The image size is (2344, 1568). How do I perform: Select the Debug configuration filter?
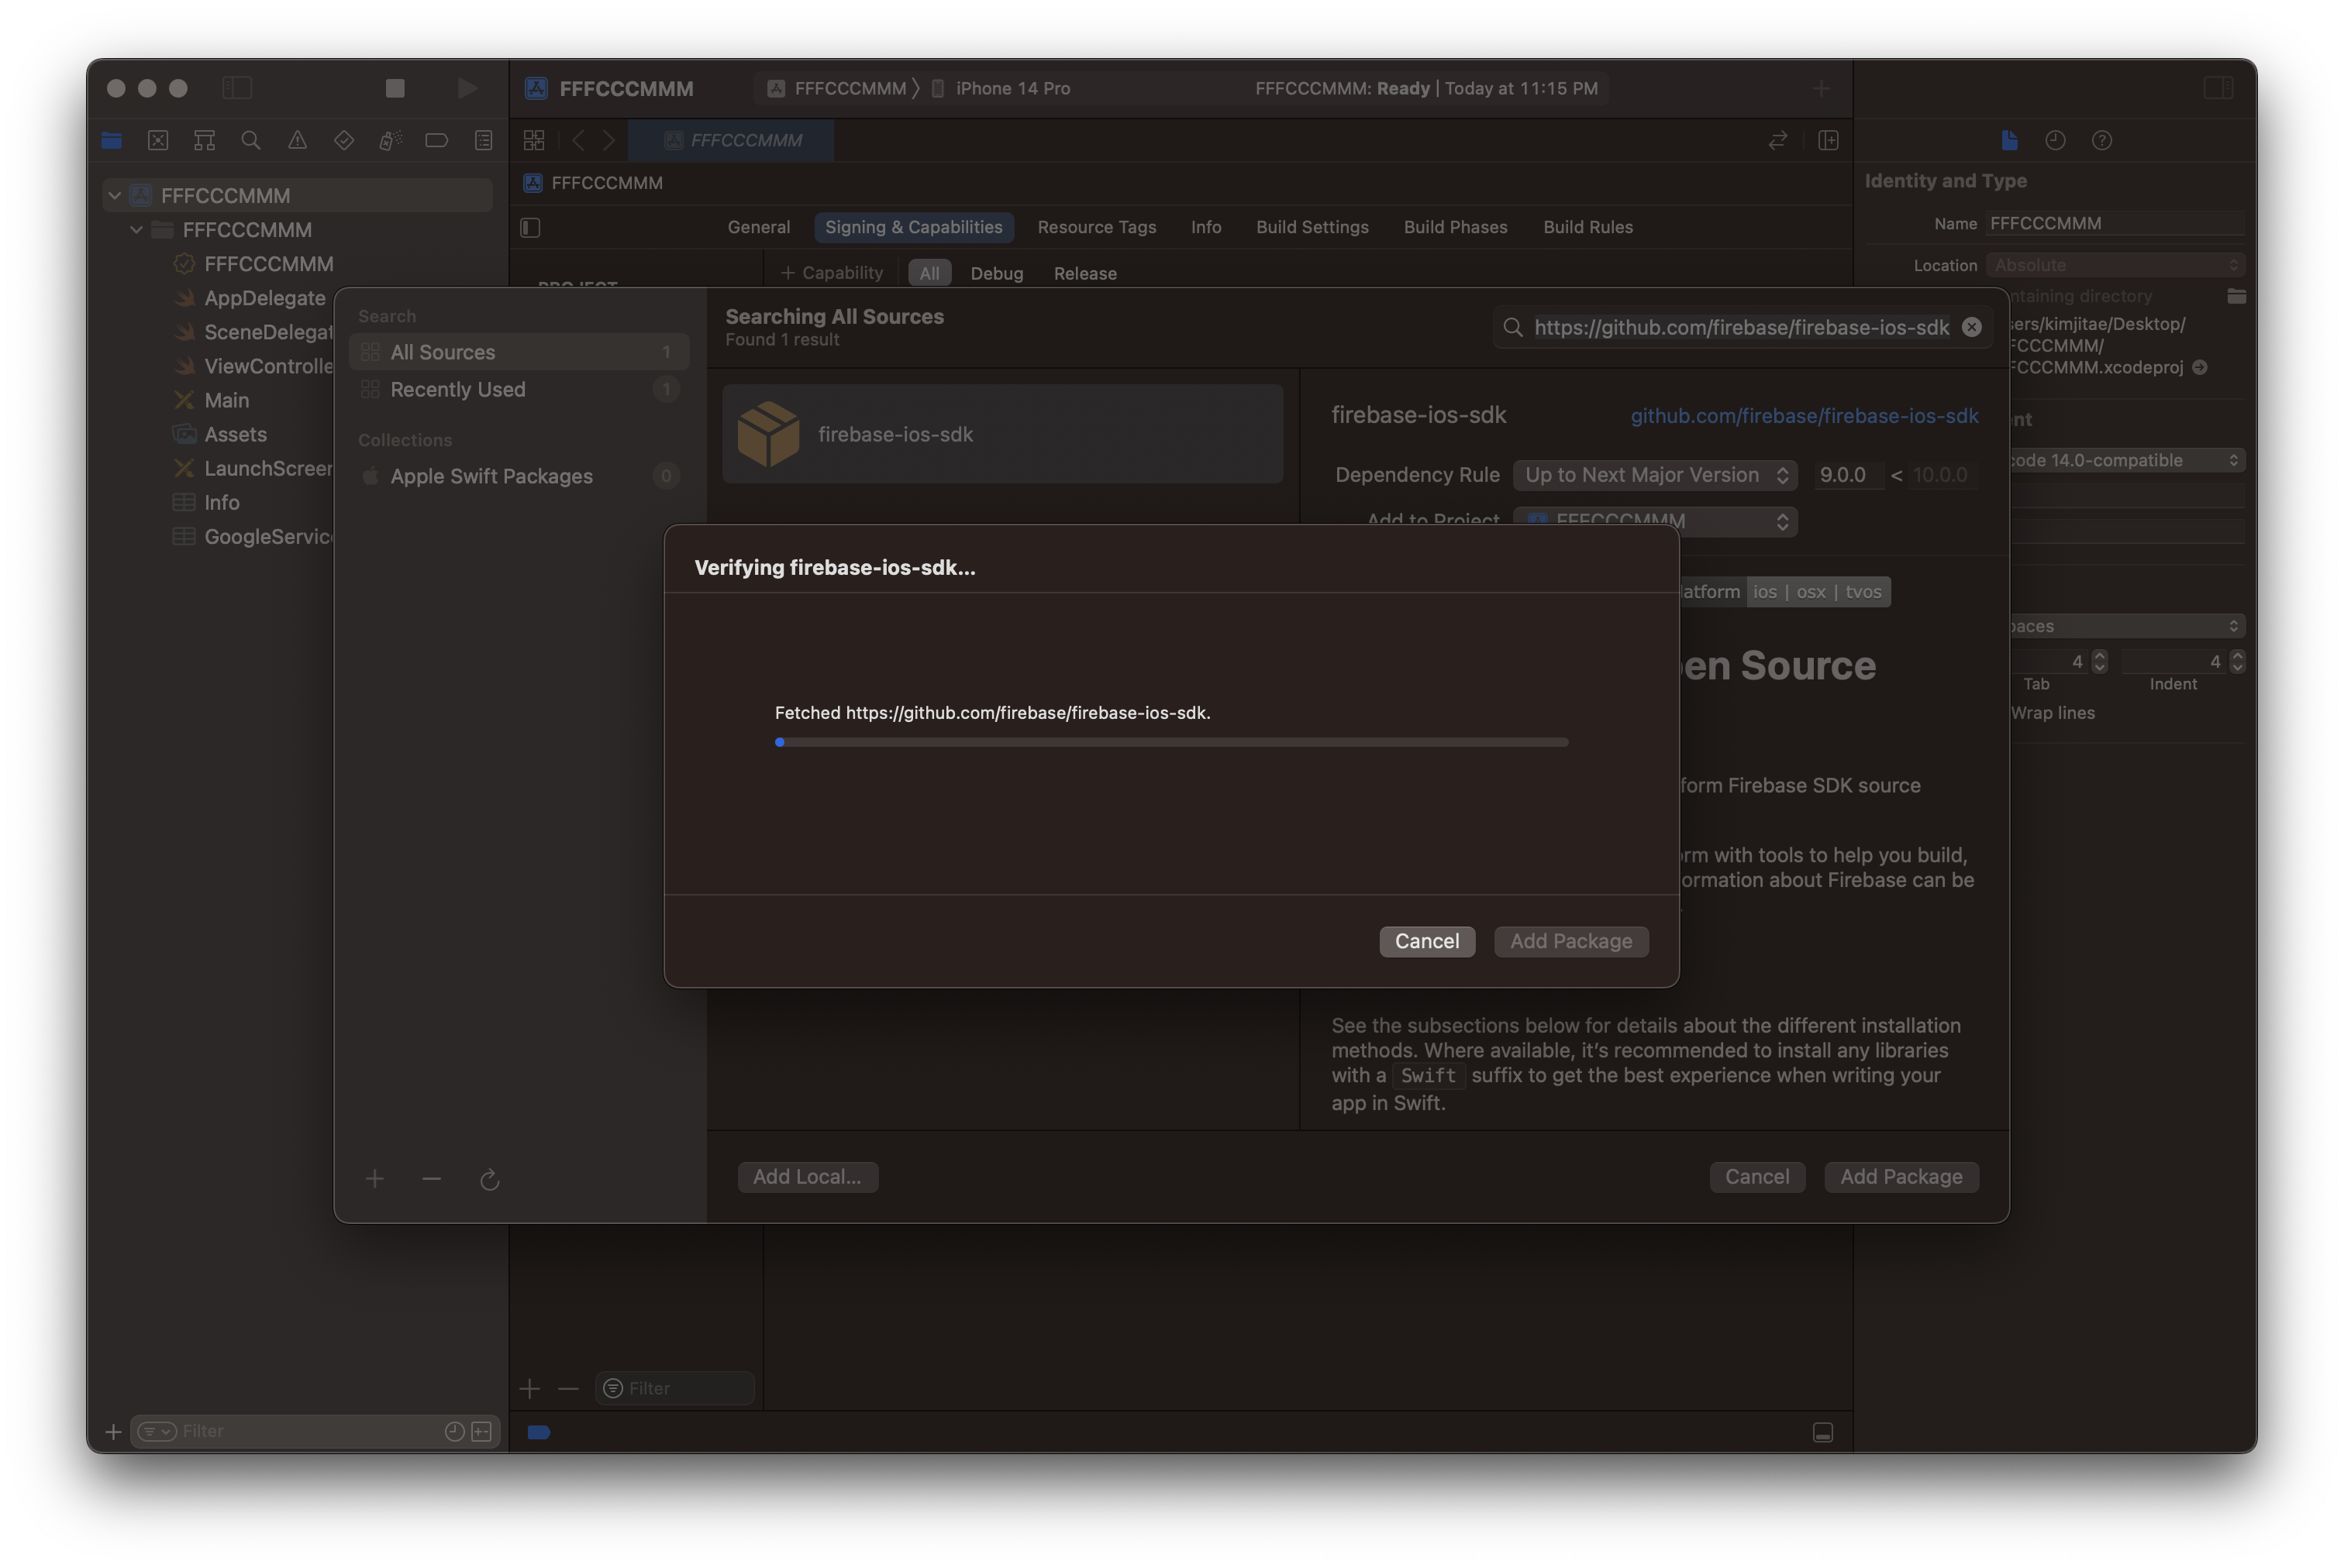[996, 273]
